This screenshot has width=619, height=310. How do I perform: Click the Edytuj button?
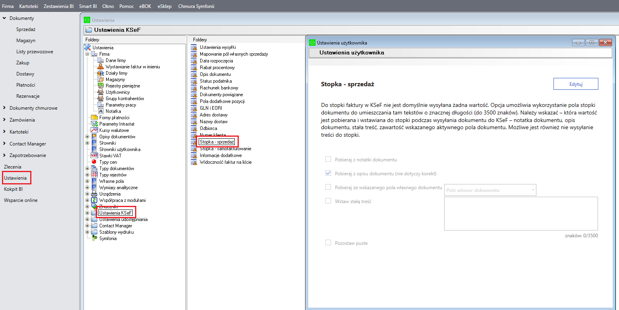coord(576,84)
